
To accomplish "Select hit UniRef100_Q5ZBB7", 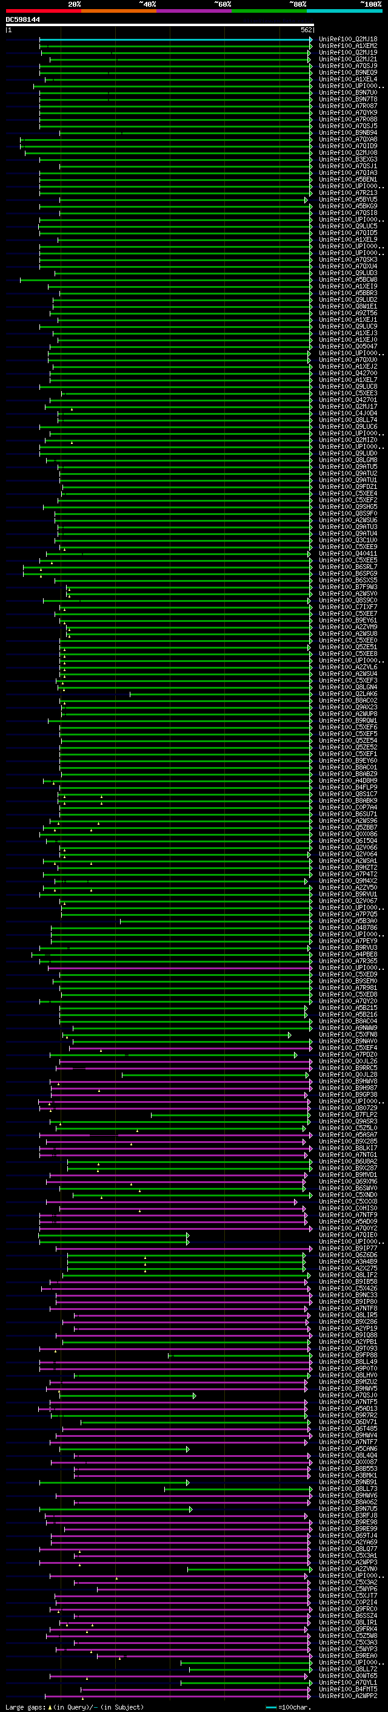I will coord(348,827).
